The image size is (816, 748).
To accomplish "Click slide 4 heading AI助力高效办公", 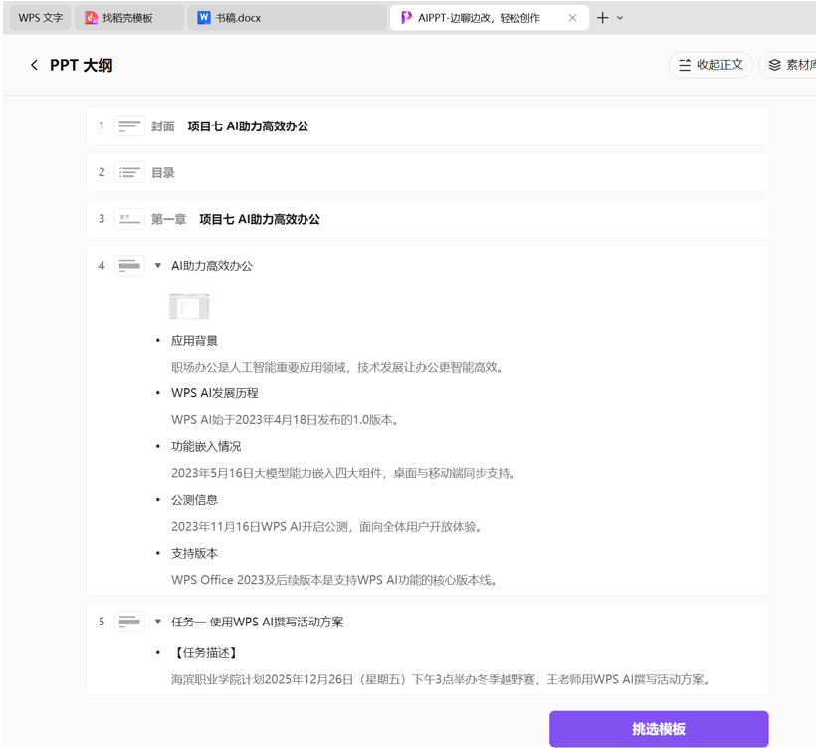I will pos(212,266).
